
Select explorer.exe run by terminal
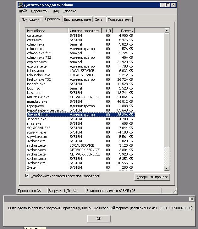[x=80, y=62]
